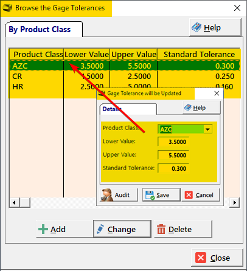Image resolution: width=247 pixels, height=271 pixels.
Task: Click the Cancel button in the dialog
Action: tap(201, 195)
